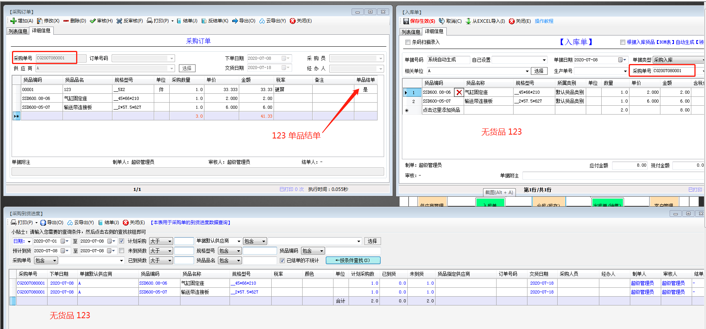Enable the 条码扫描录入 checkbox
Screen dimensions: 706x329
408,42
